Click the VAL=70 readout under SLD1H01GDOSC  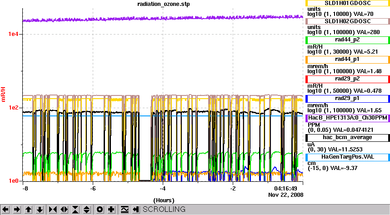point(363,14)
